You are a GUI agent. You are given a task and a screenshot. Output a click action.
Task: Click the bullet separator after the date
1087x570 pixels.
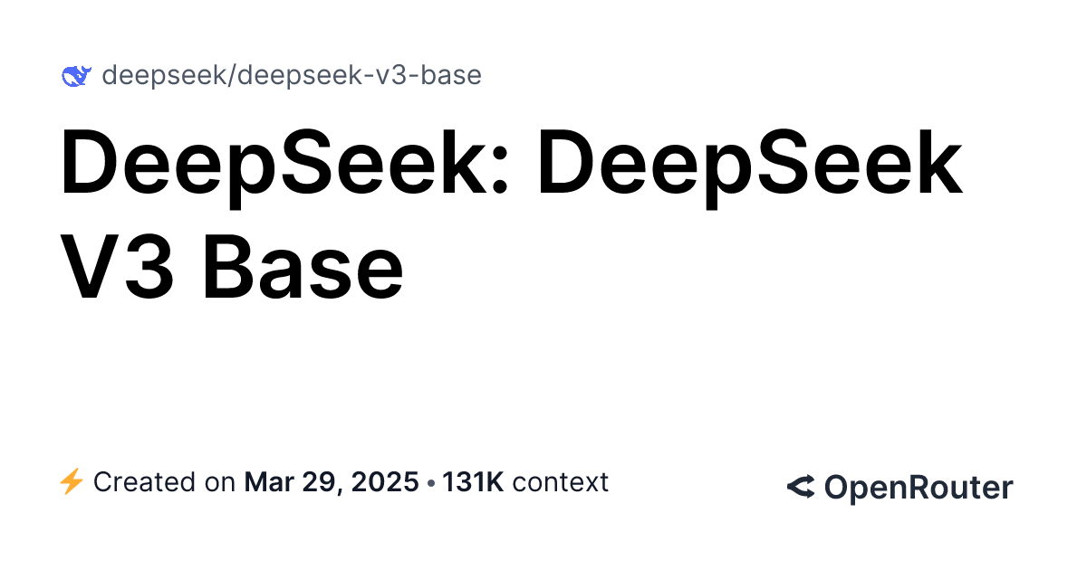tap(430, 482)
